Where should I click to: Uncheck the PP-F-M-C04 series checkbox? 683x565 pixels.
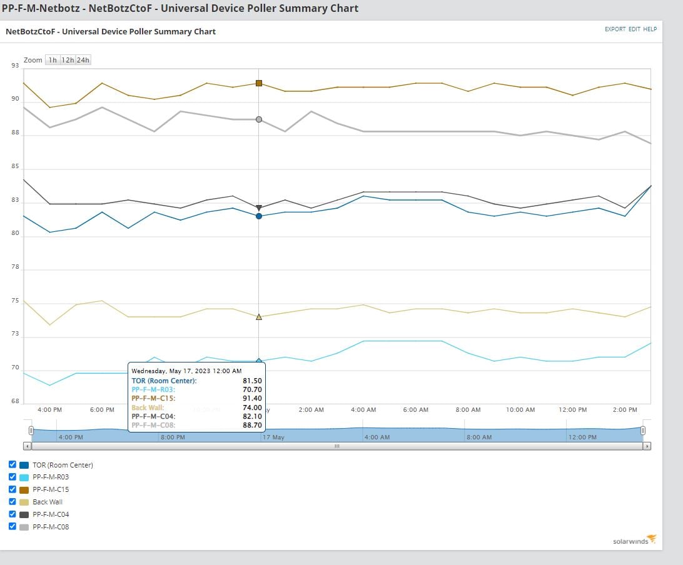(13, 514)
